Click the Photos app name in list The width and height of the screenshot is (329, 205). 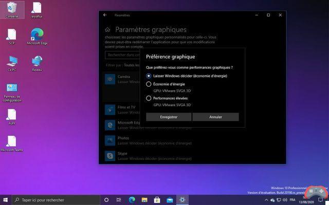click(x=123, y=138)
